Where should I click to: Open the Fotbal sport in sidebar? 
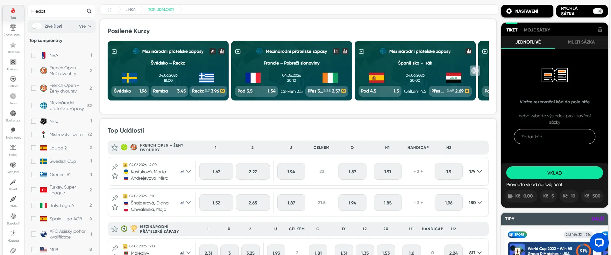point(13,81)
